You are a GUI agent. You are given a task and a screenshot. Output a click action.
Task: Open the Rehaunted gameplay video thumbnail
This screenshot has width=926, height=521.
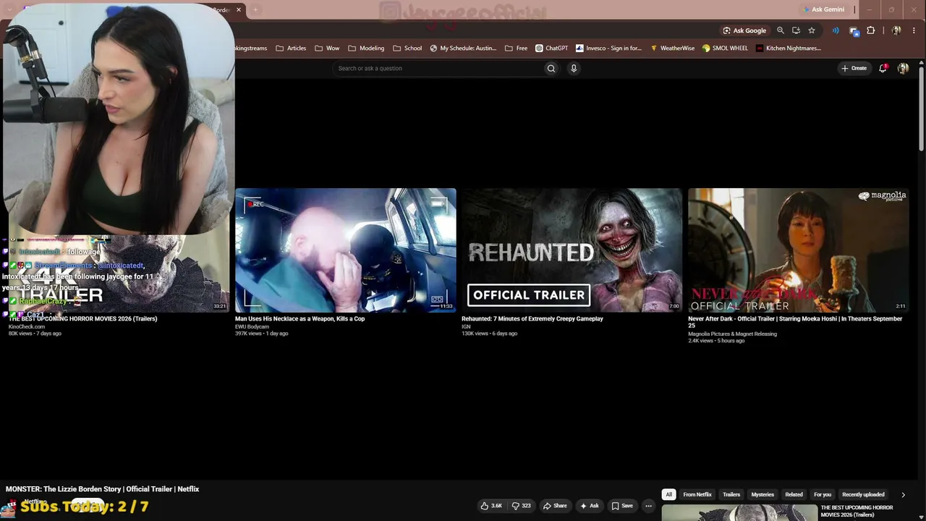(x=572, y=250)
